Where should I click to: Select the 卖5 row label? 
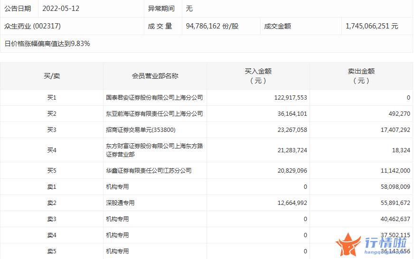tap(52, 251)
